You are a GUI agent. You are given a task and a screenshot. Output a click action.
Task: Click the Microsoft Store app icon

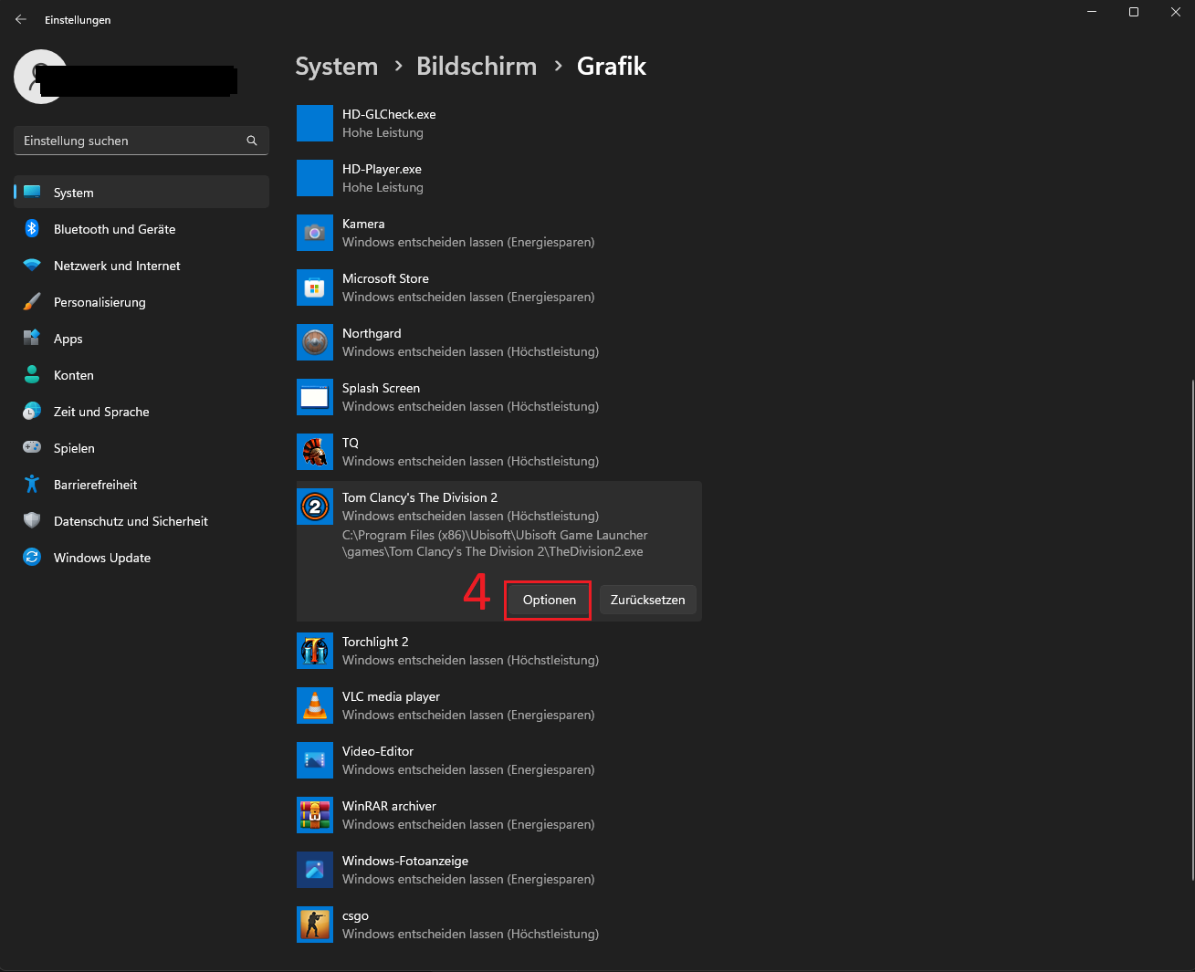pyautogui.click(x=315, y=287)
